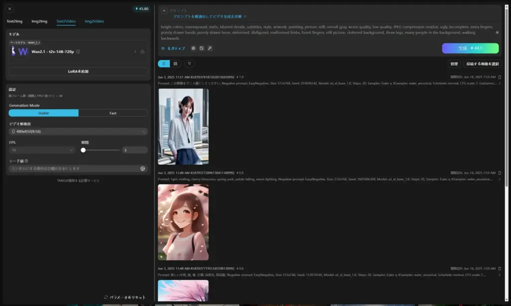
Task: Click the LoRAを追加 button
Action: point(78,71)
